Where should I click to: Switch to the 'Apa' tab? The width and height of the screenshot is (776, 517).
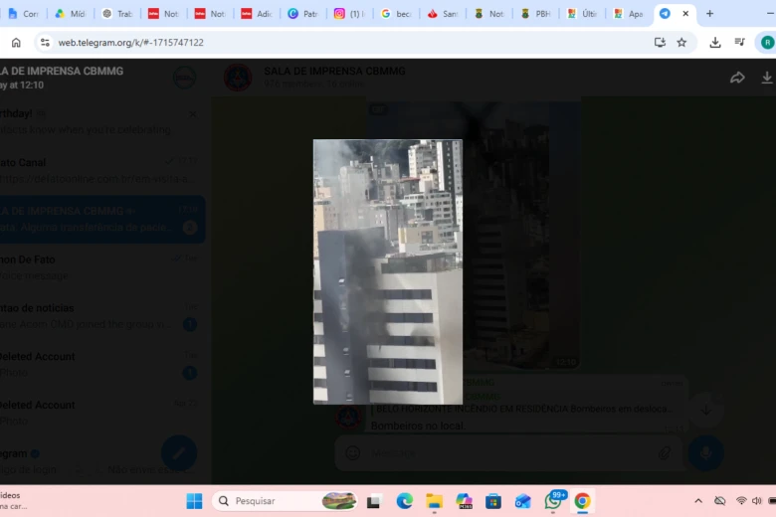[629, 14]
